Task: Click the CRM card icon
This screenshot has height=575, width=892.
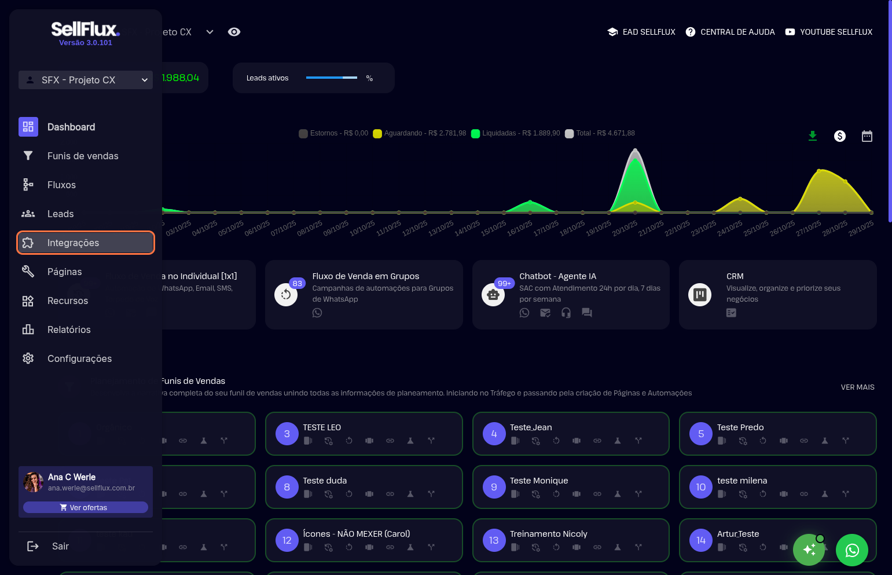Action: tap(700, 295)
